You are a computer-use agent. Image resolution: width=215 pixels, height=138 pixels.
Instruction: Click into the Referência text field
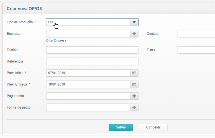92,61
